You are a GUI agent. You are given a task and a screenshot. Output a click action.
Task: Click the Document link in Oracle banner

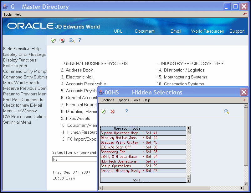point(145,31)
